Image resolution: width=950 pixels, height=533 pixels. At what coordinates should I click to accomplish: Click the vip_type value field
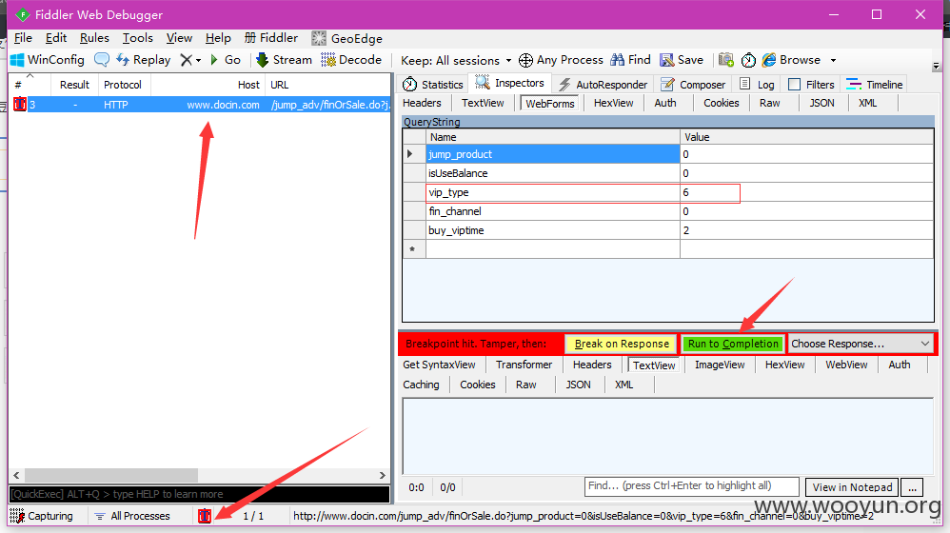(x=710, y=193)
